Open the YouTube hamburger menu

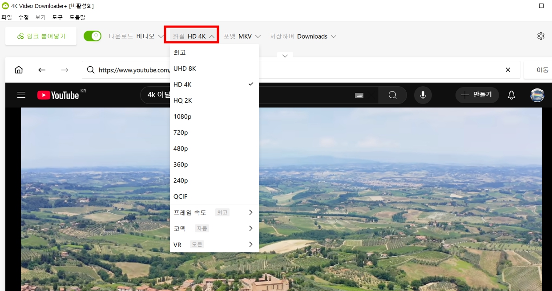pos(21,95)
